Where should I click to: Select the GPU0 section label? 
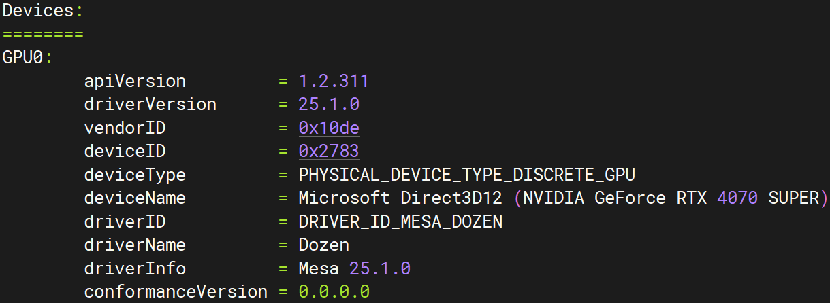[x=23, y=58]
